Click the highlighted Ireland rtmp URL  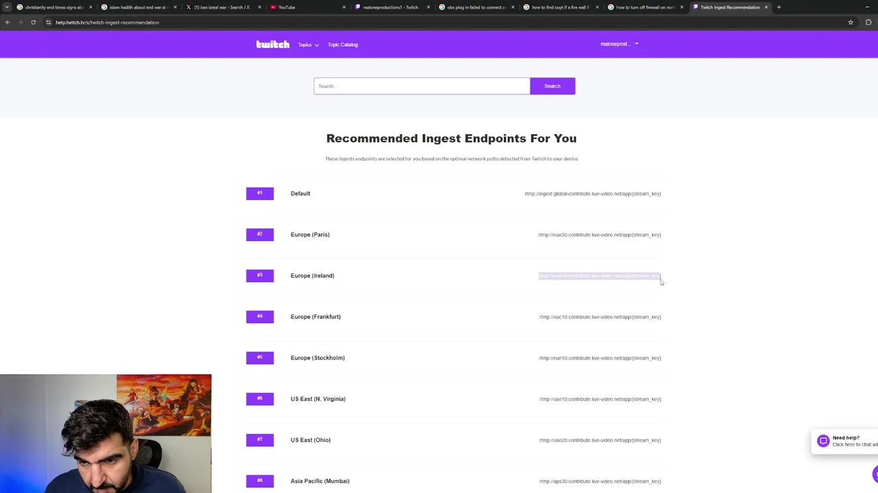[599, 276]
